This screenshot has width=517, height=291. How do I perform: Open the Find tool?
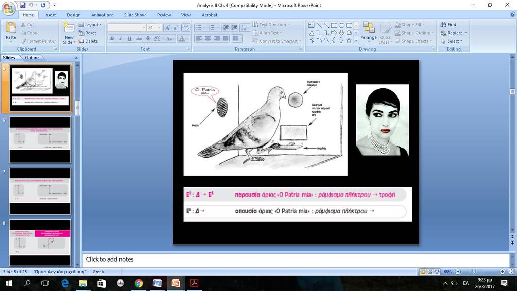coord(449,25)
